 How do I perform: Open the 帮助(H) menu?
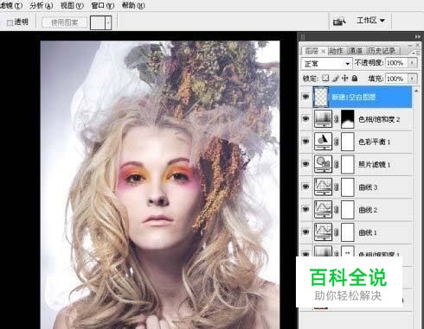133,5
